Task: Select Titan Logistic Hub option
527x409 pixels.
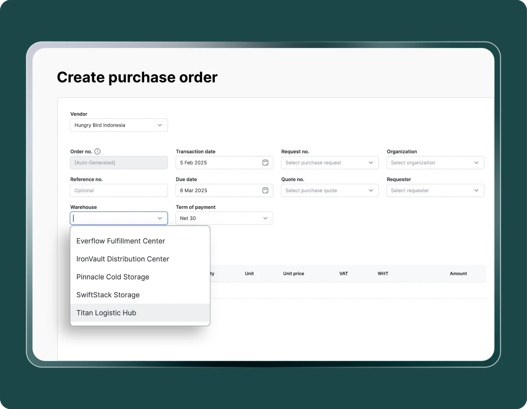Action: point(106,313)
